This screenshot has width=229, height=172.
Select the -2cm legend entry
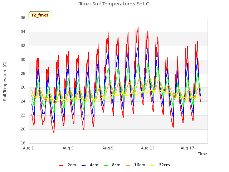tap(68, 165)
